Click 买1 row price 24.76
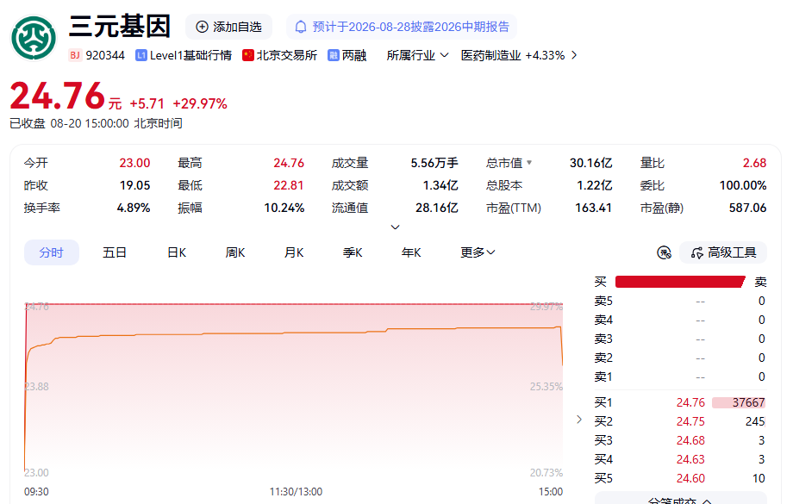The image size is (793, 504). 690,402
